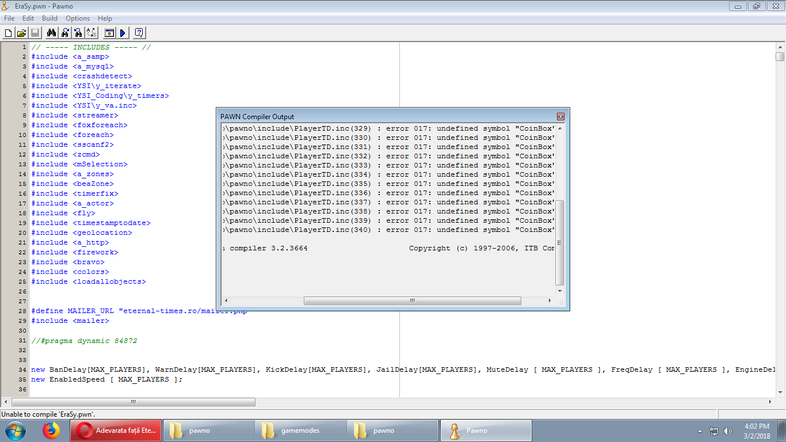The width and height of the screenshot is (786, 442).
Task: Click the '#include <streamer>' line
Action: (x=75, y=115)
